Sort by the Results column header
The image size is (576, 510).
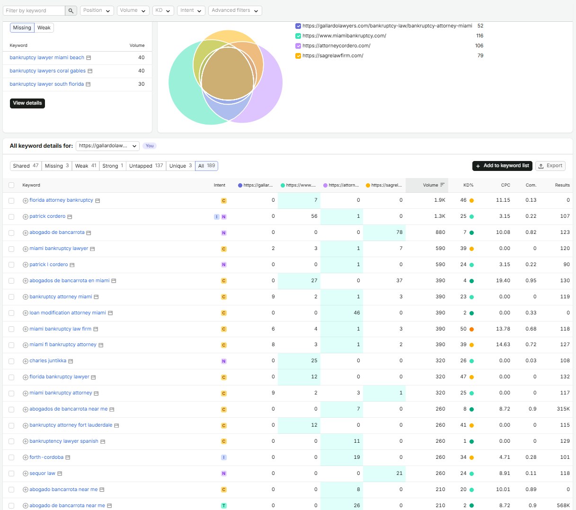tap(562, 185)
